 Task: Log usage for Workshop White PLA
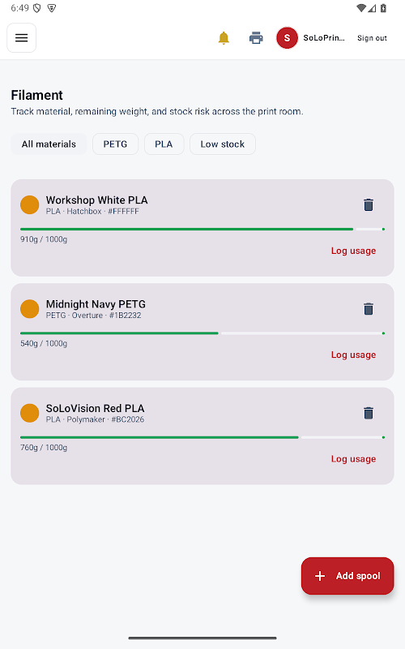click(353, 251)
